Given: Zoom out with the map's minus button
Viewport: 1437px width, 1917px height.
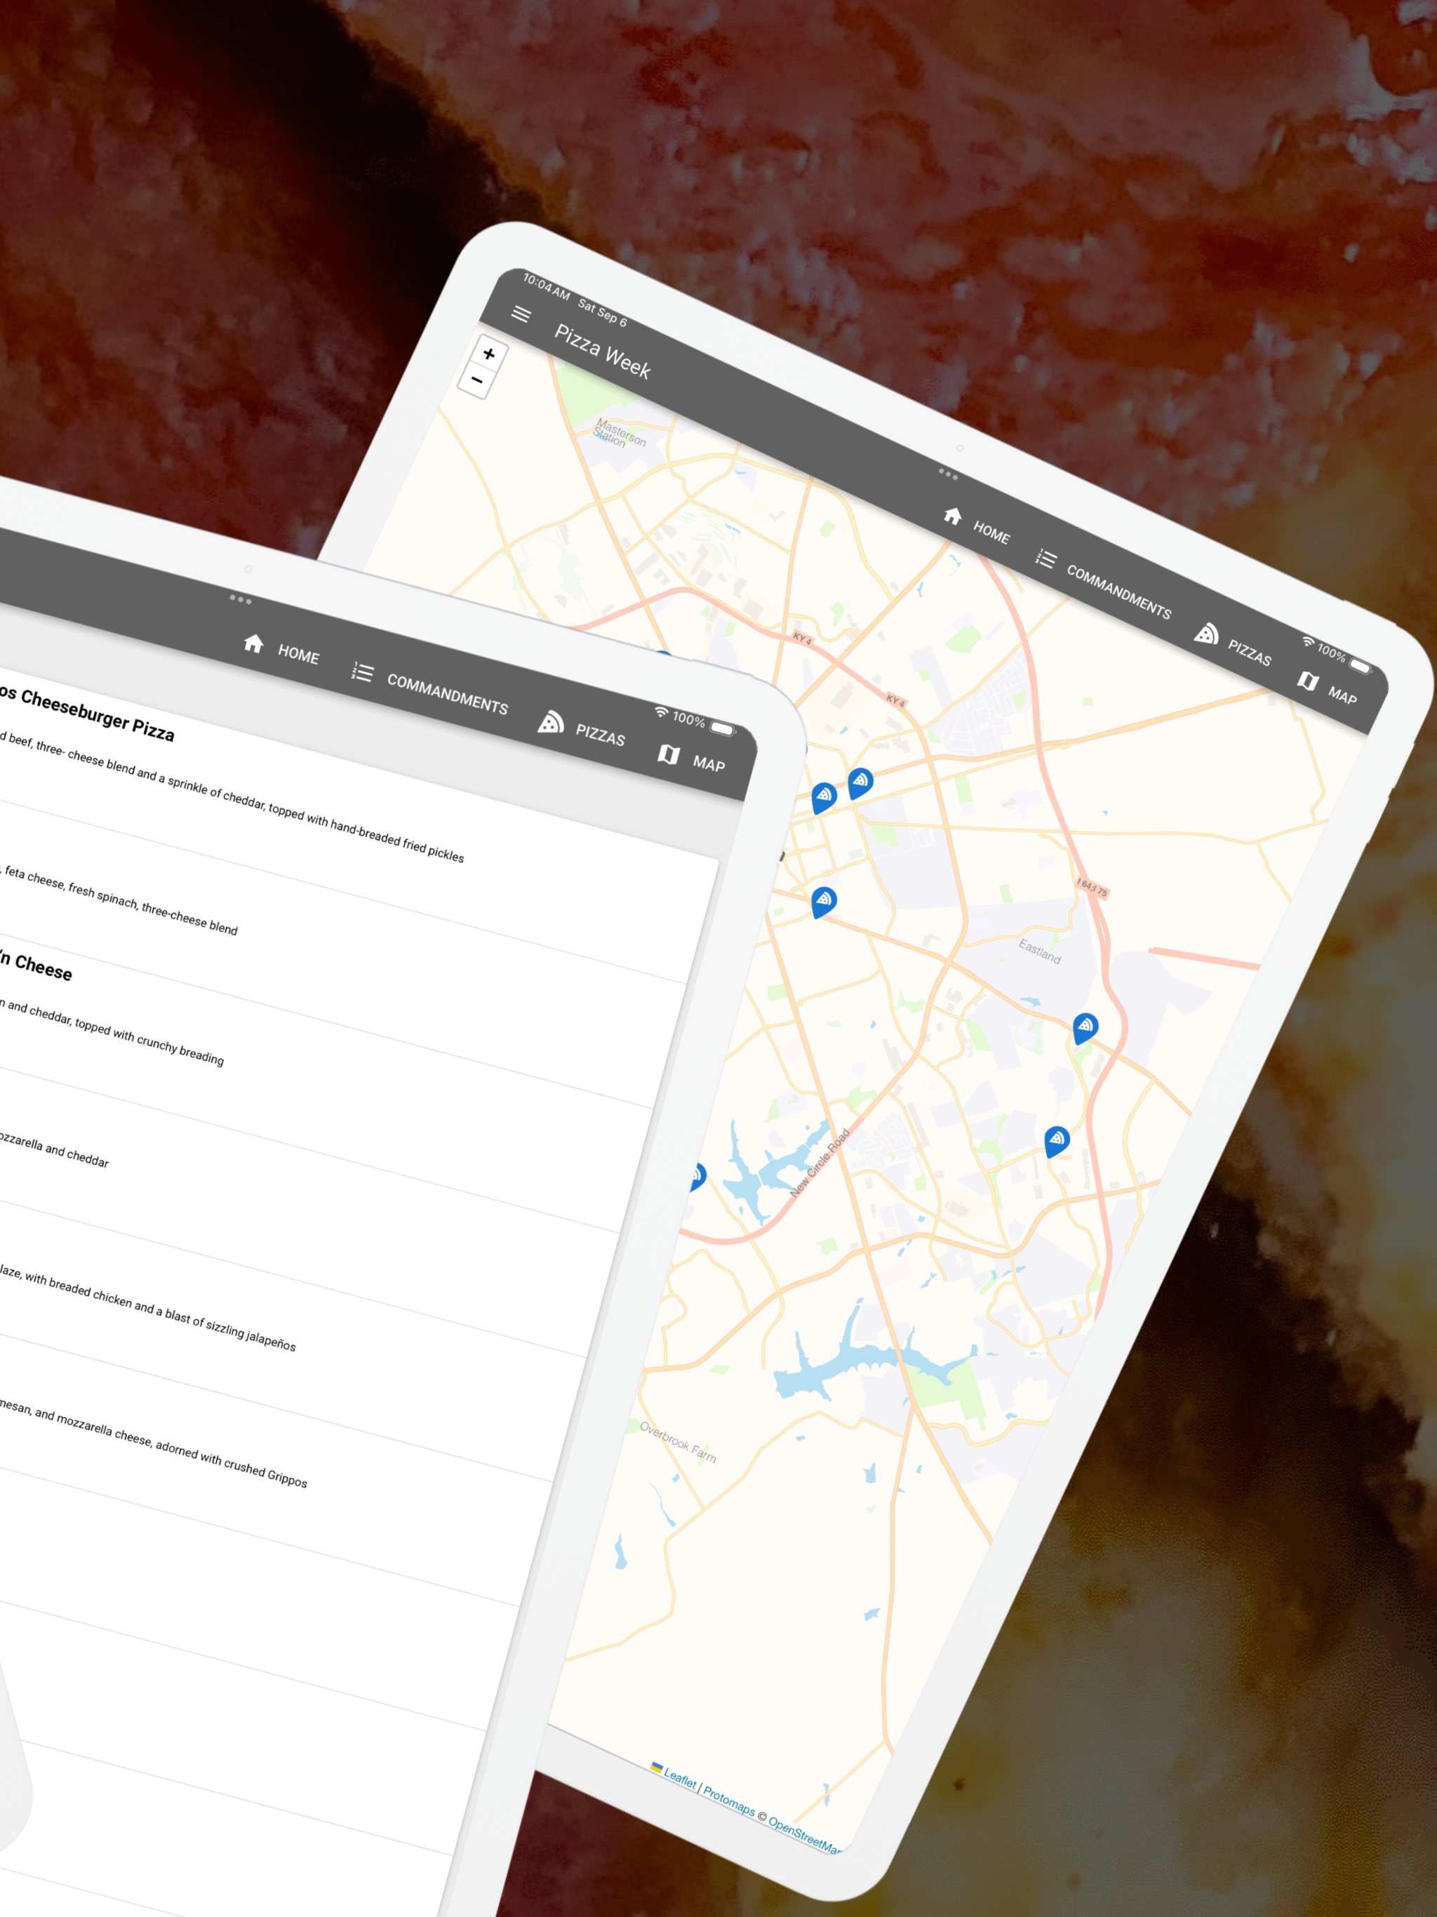Looking at the screenshot, I should point(476,380).
